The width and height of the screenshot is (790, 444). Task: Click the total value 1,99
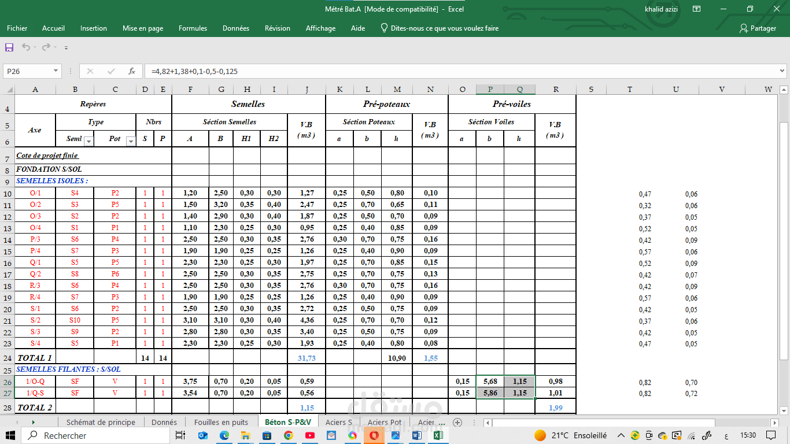click(x=555, y=408)
